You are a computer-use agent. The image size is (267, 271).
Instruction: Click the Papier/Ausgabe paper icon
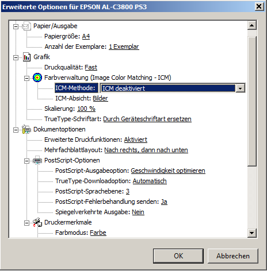(26, 26)
